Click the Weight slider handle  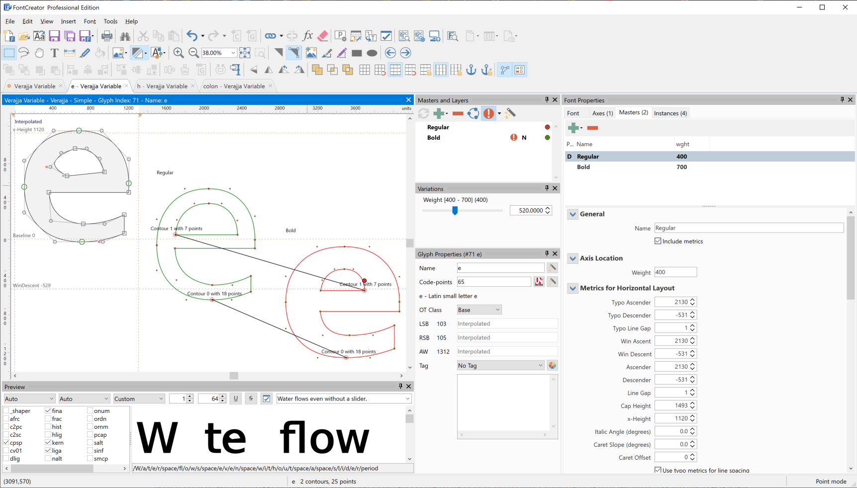point(455,211)
